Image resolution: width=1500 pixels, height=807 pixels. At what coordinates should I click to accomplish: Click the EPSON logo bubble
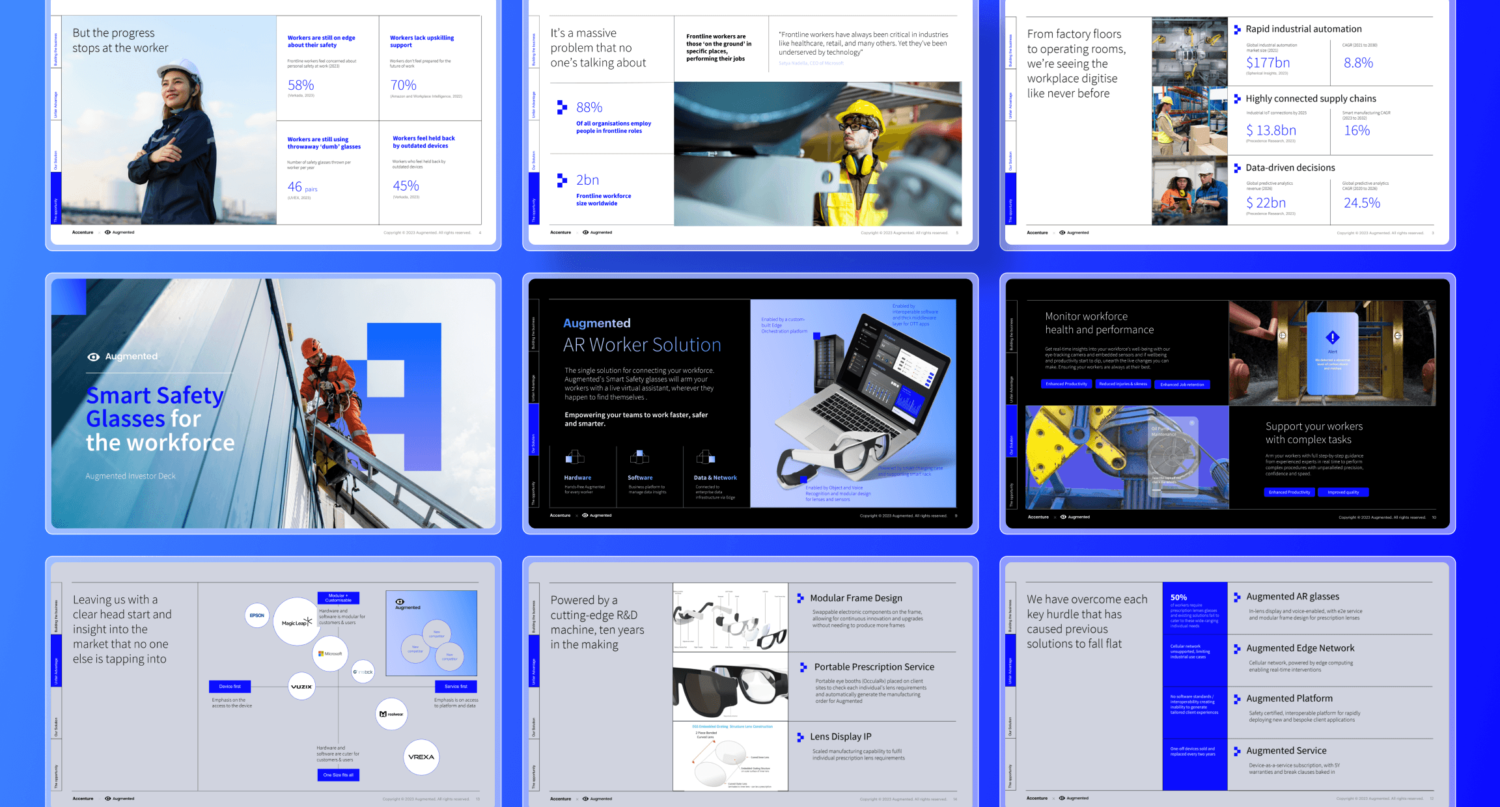coord(257,615)
